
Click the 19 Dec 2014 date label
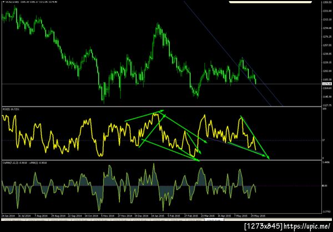click(x=141, y=216)
